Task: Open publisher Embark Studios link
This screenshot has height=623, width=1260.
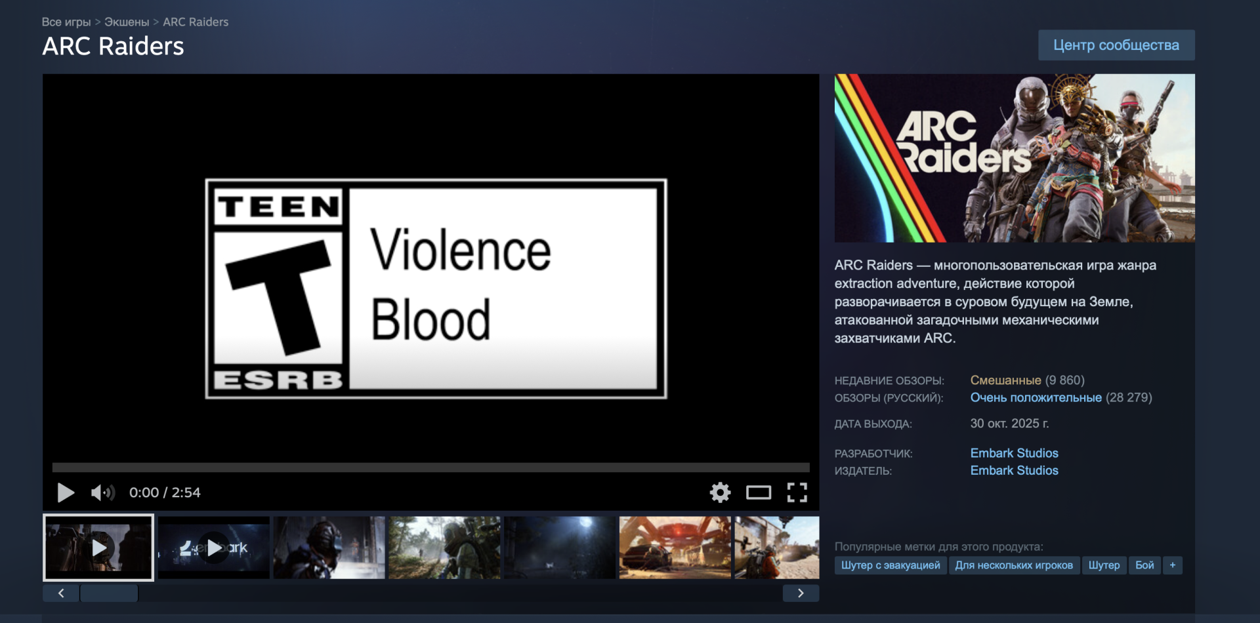Action: pyautogui.click(x=1014, y=470)
